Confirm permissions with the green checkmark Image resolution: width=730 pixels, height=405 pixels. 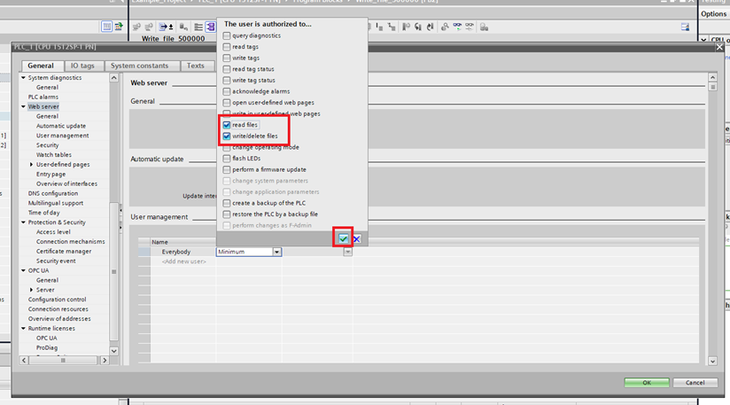click(x=343, y=238)
